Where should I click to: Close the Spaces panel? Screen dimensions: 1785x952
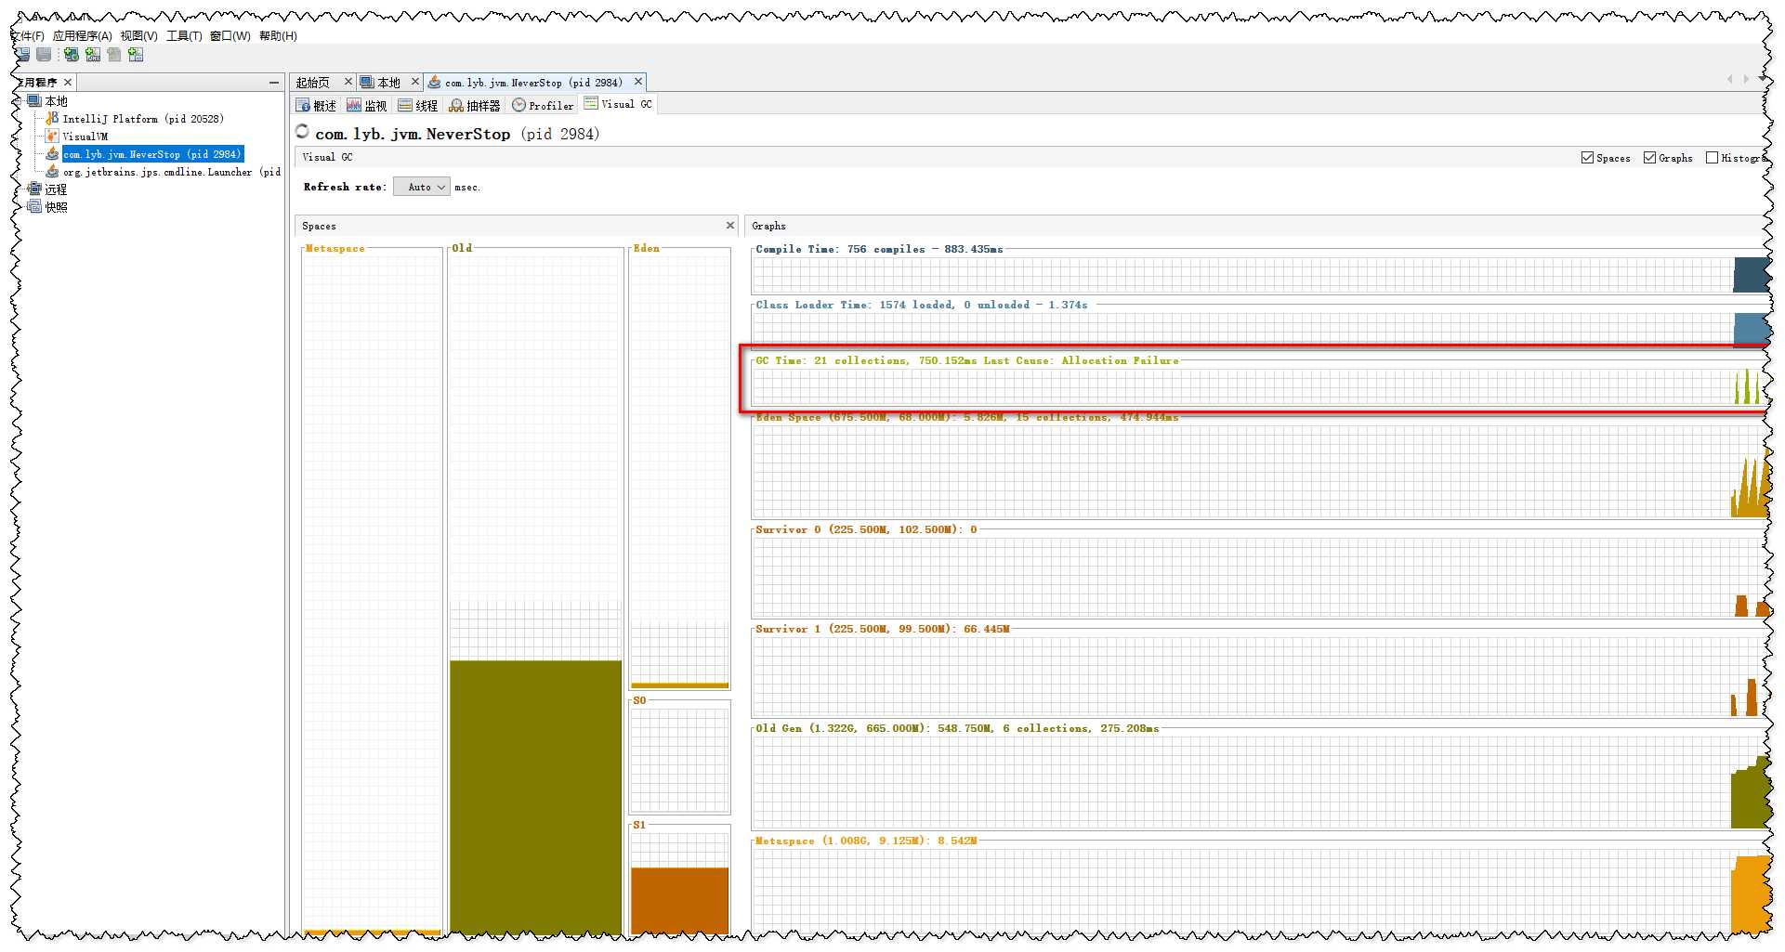730,225
